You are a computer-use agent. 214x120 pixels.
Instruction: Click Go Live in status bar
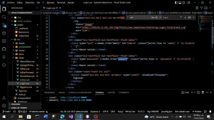[130, 112]
